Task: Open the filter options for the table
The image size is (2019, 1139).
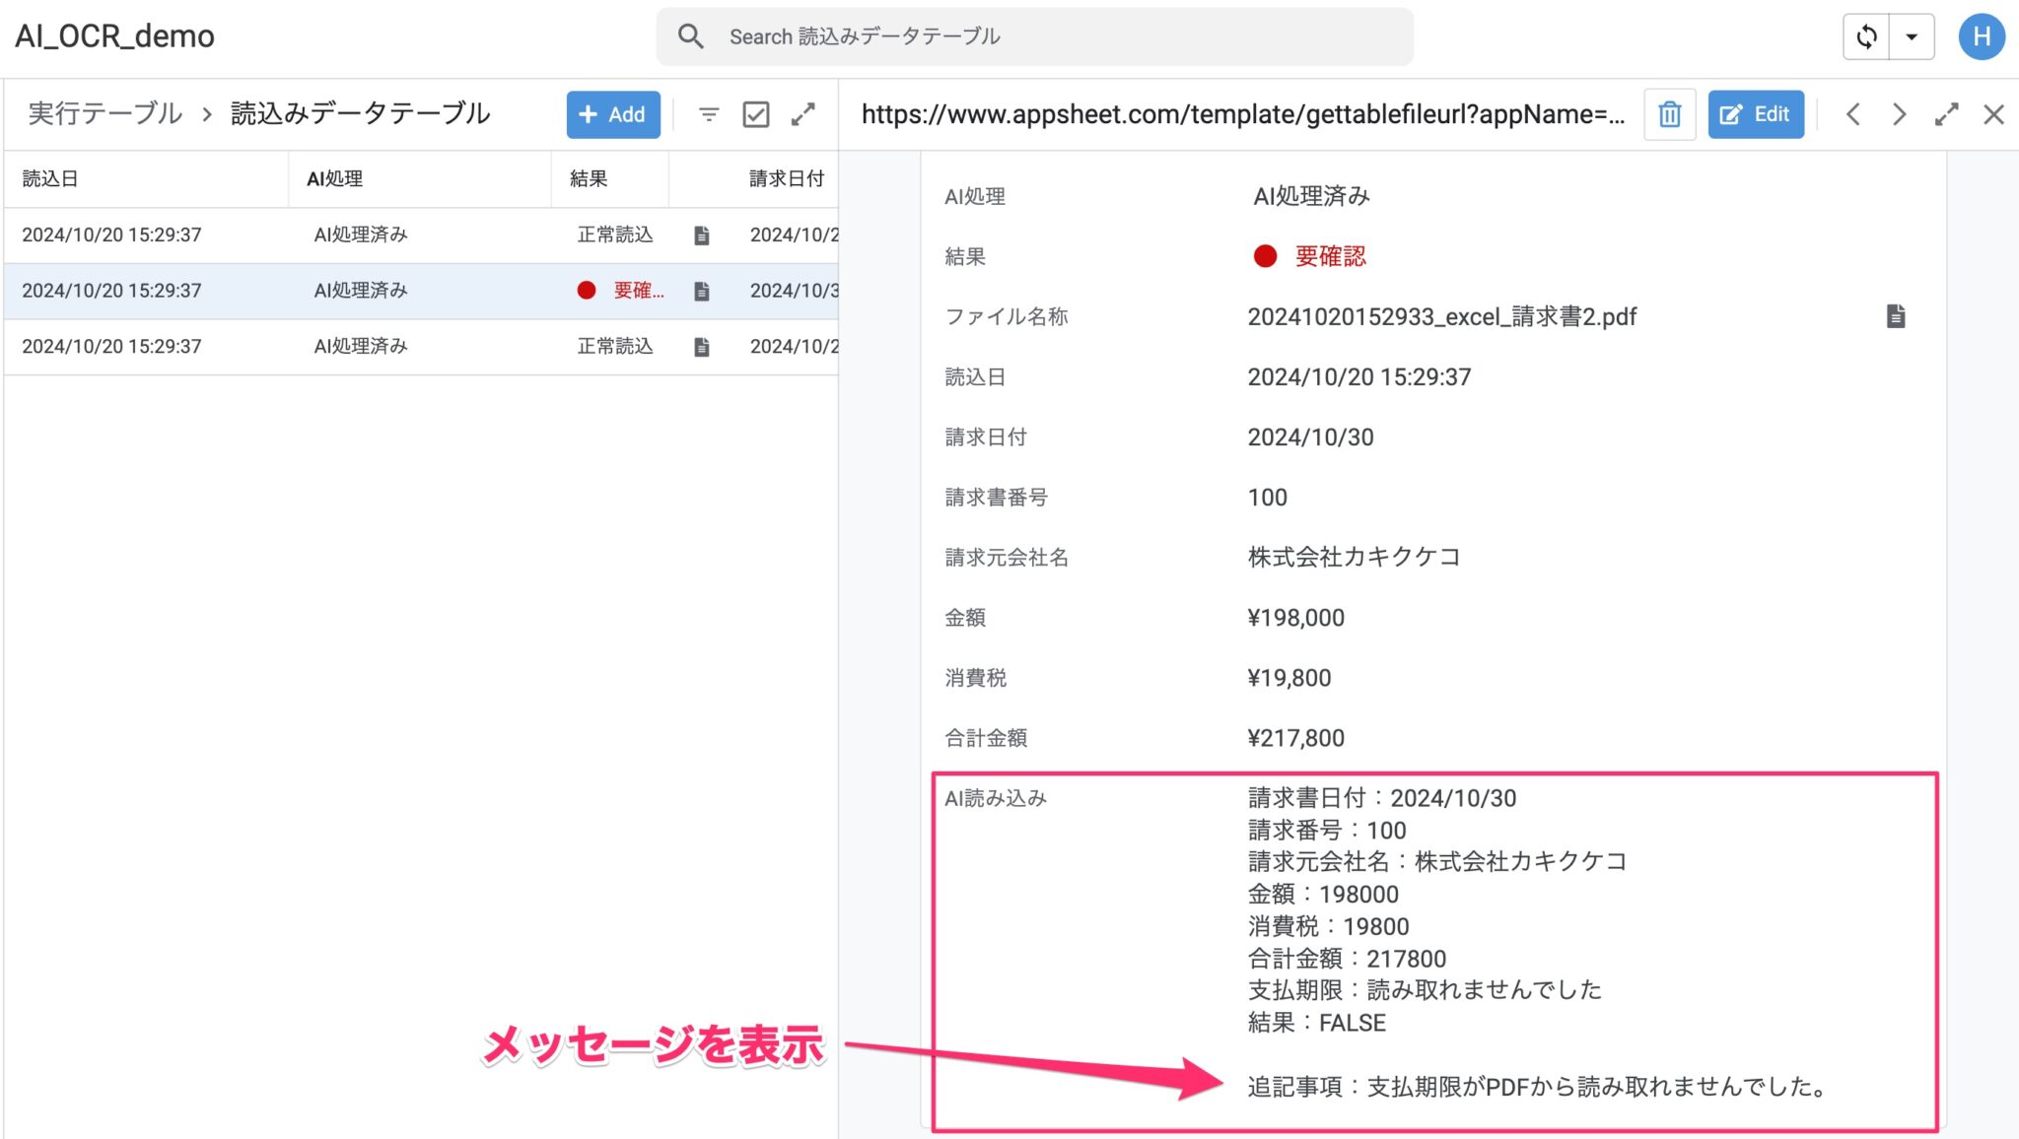Action: (x=708, y=114)
